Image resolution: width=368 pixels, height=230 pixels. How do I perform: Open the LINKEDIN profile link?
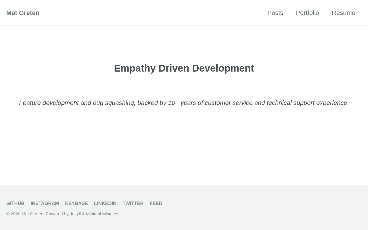coord(105,203)
